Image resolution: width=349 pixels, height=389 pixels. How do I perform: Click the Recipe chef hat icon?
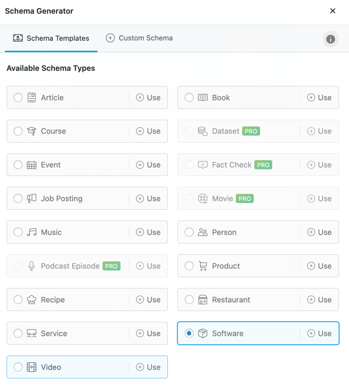32,300
